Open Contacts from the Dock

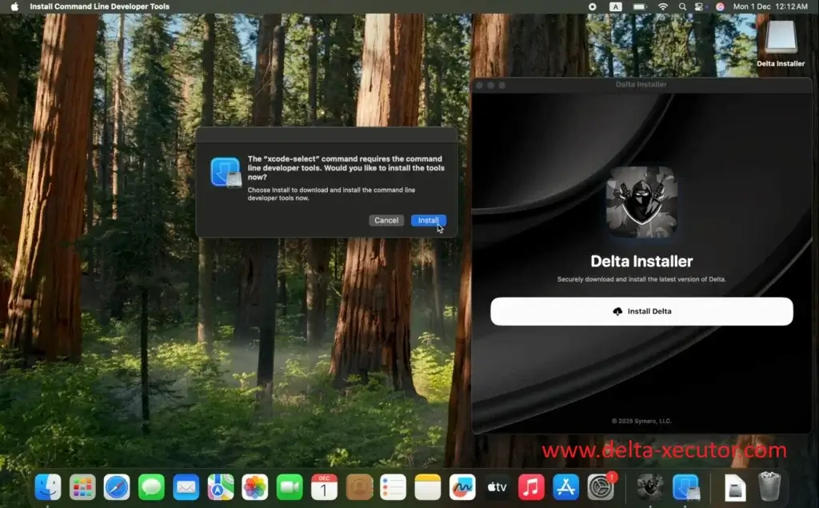[359, 487]
